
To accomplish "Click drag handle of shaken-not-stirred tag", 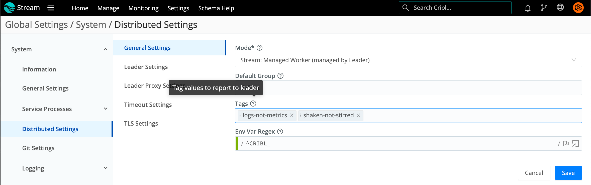I will pyautogui.click(x=301, y=115).
